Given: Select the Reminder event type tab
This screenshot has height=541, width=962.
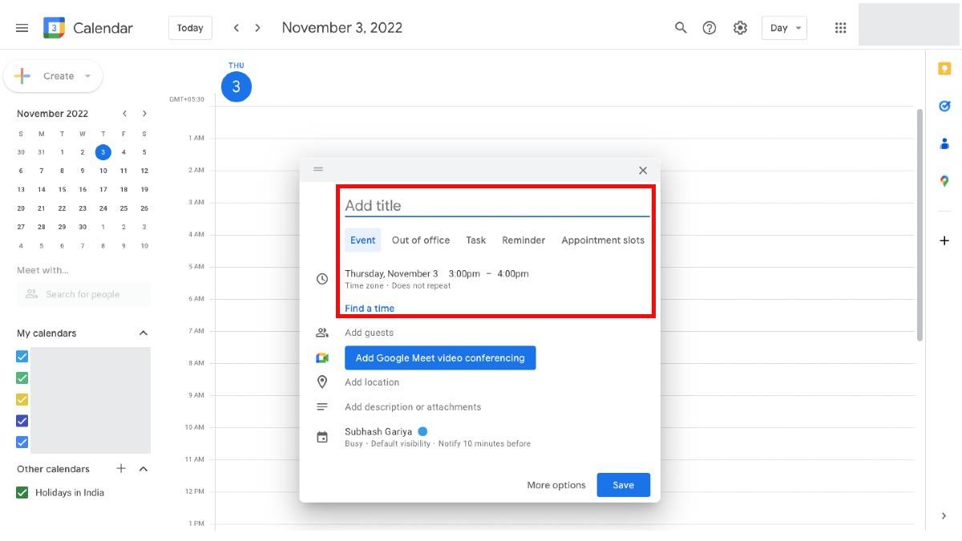Looking at the screenshot, I should [523, 240].
